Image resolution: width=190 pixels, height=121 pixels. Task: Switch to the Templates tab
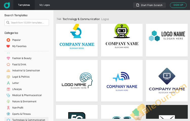pos(24,5)
